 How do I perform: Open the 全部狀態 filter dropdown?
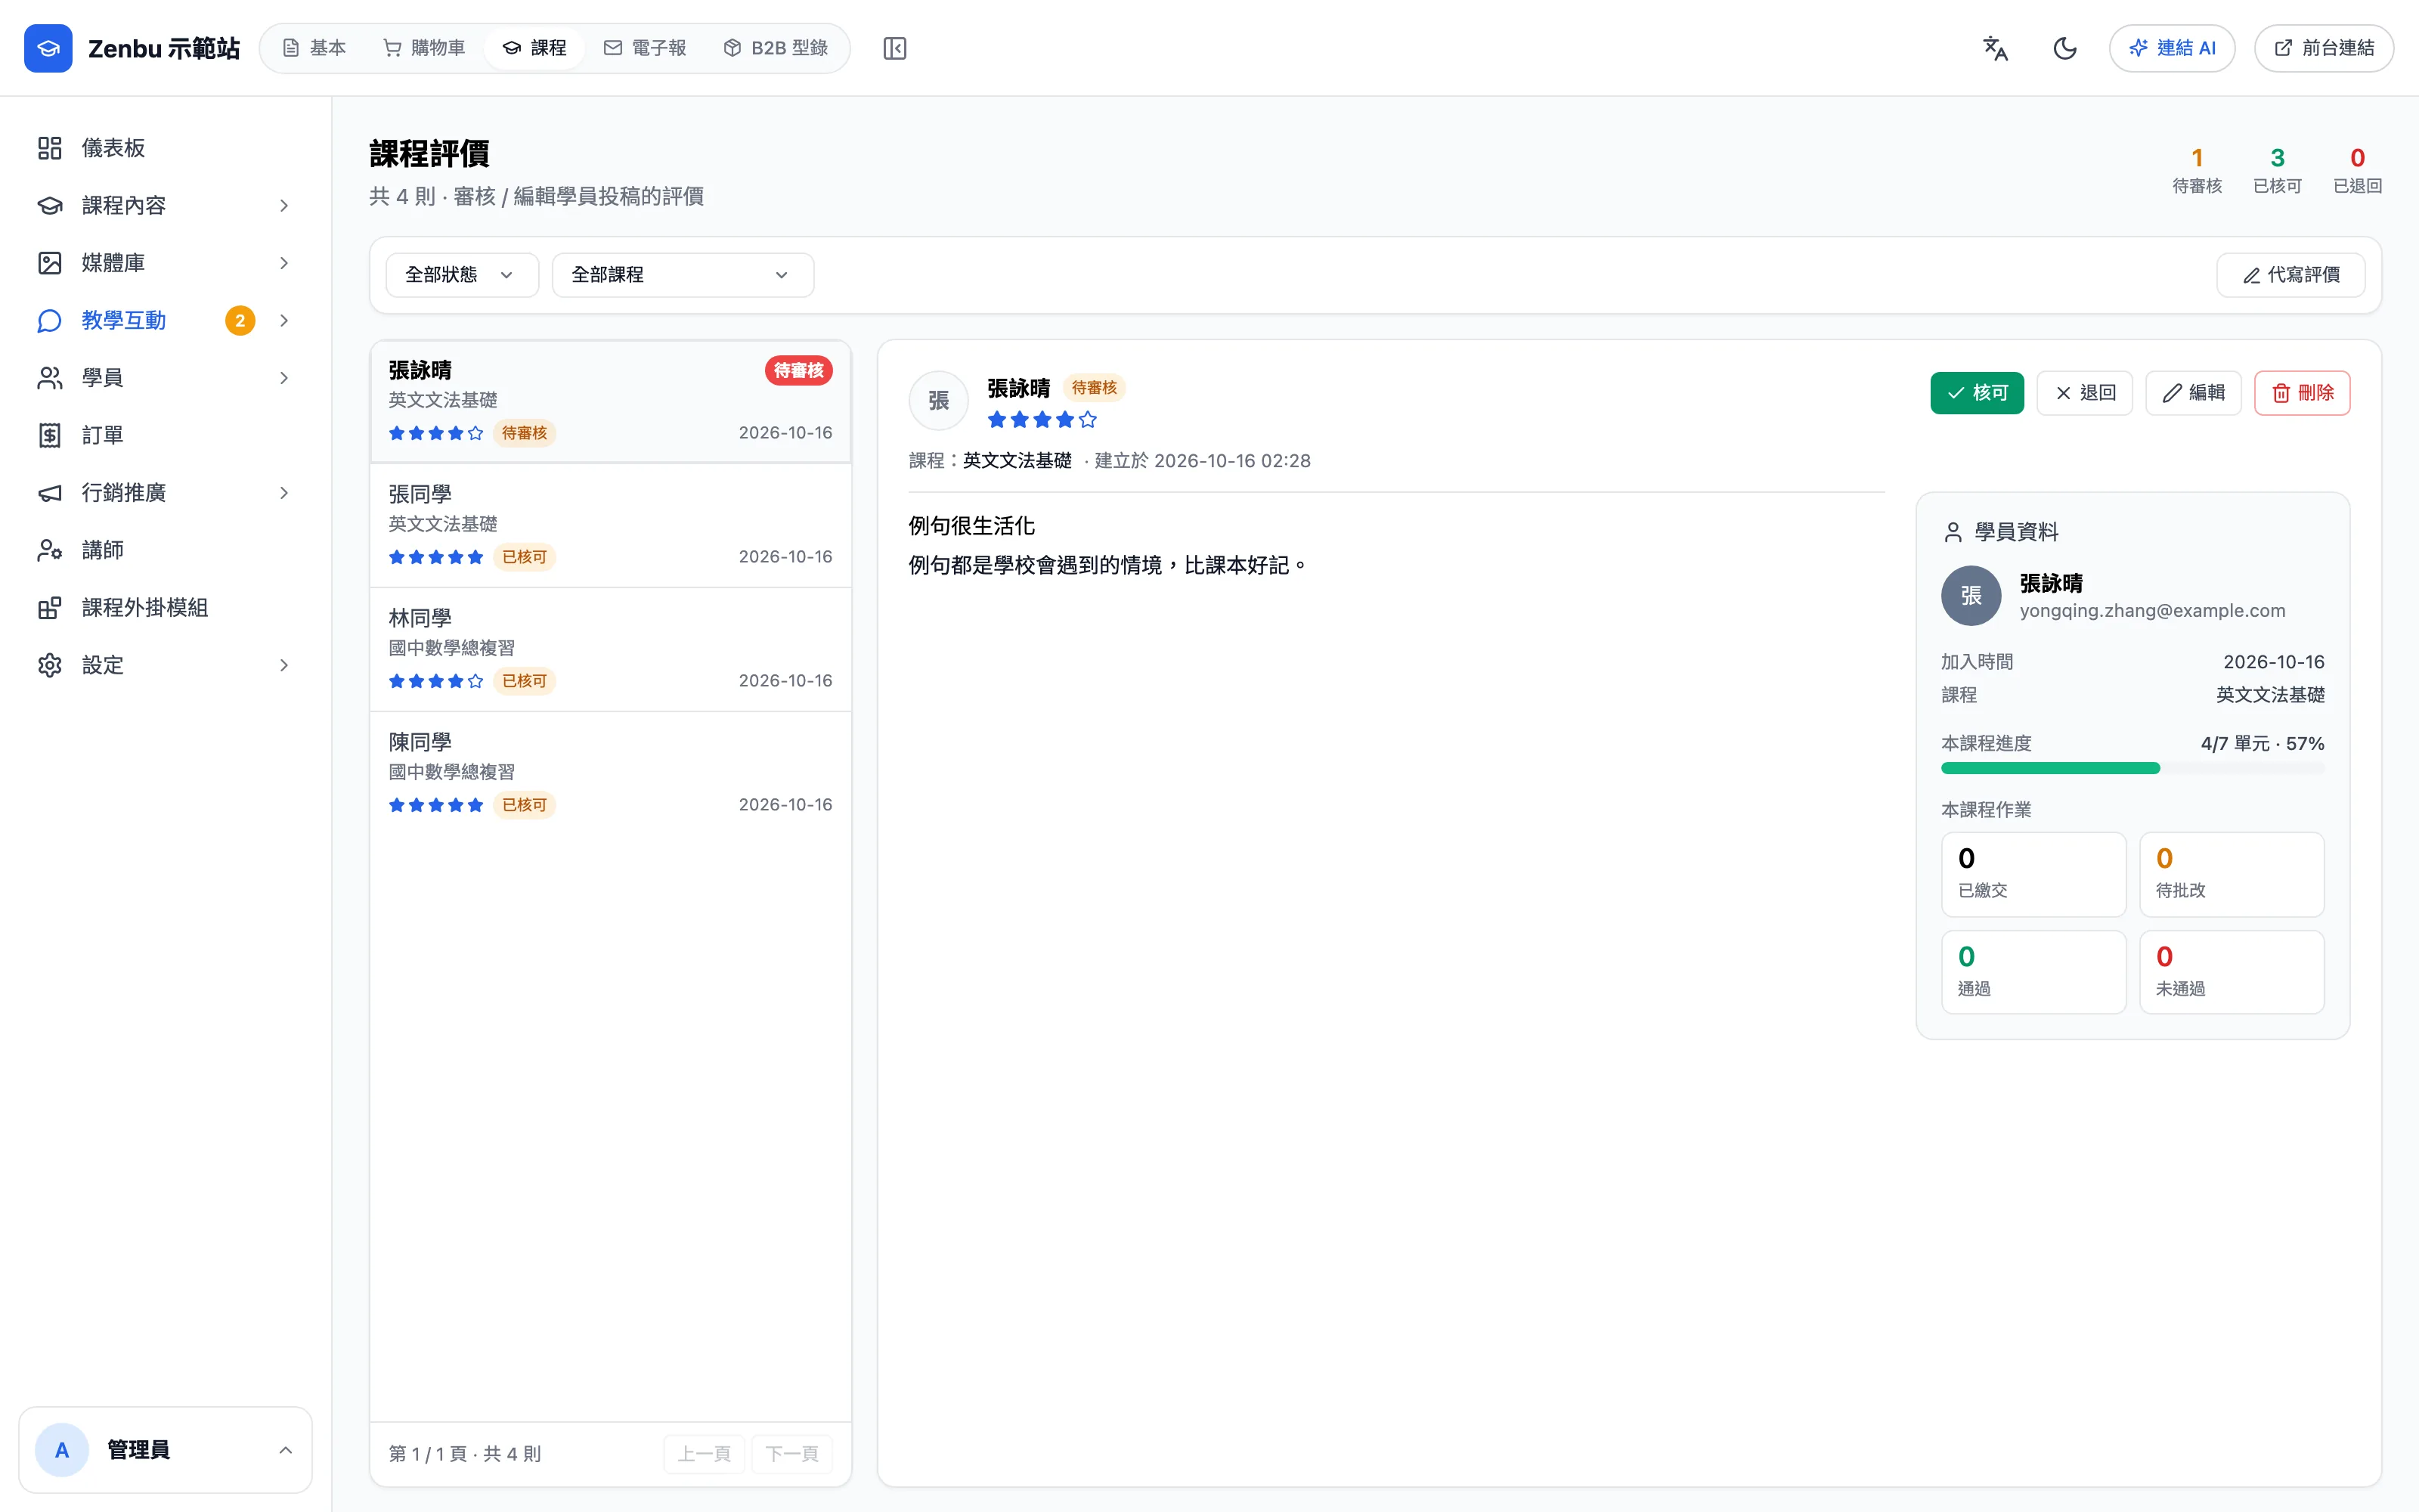tap(462, 275)
